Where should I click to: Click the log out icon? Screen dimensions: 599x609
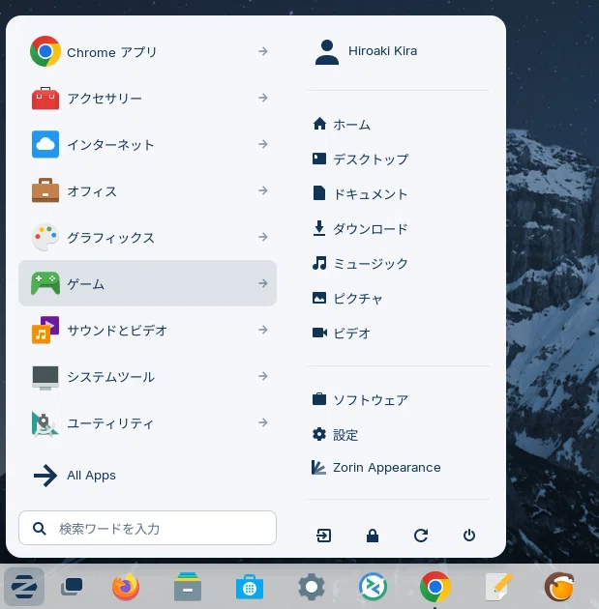click(324, 536)
